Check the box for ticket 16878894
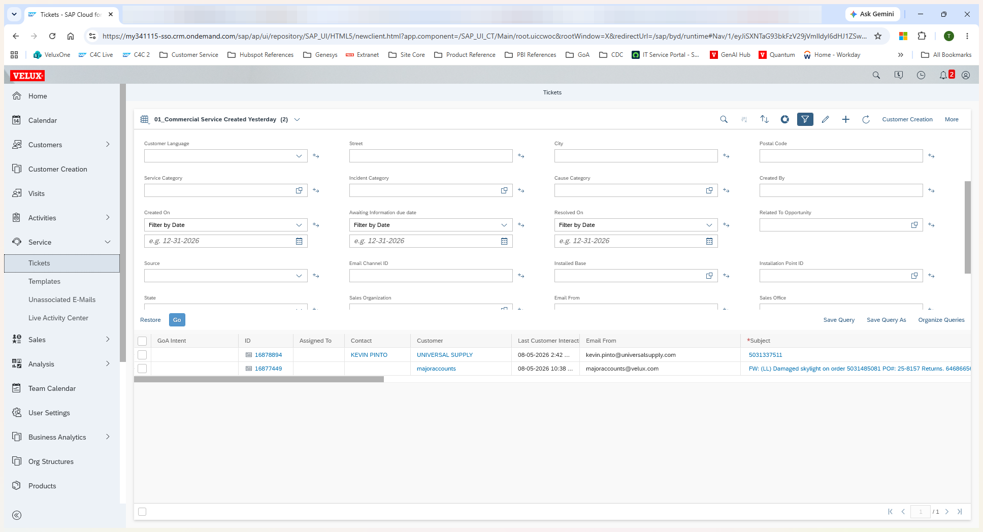983x532 pixels. pyautogui.click(x=142, y=355)
